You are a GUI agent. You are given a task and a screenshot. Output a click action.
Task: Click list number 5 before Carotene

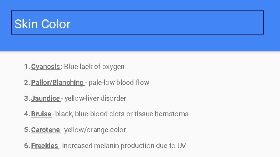coord(26,130)
